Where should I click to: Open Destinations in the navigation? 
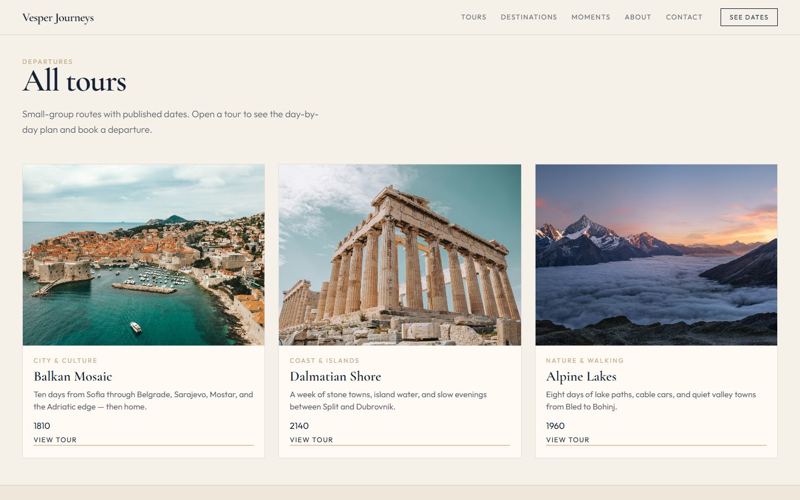529,17
